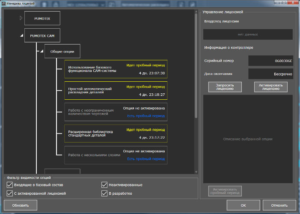Toggle Входящие в базовый состав checkbox
This screenshot has height=214, width=300.
(x=9, y=185)
